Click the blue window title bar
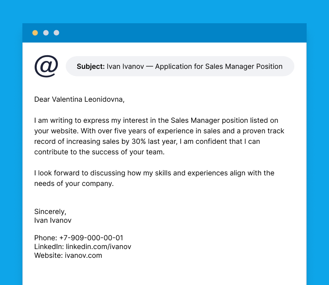 [175, 33]
